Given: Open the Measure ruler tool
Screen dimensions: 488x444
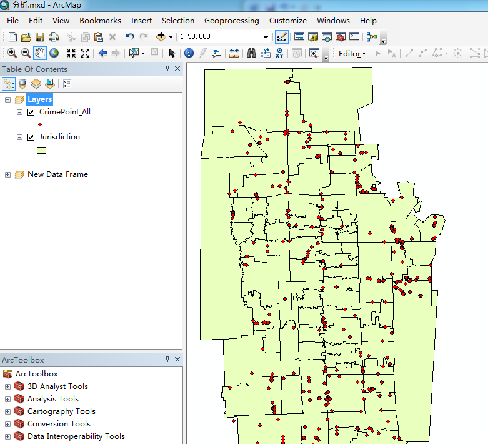Looking at the screenshot, I should (x=234, y=54).
